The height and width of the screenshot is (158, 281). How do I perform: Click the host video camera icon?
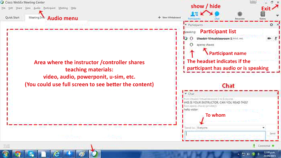coord(269,38)
